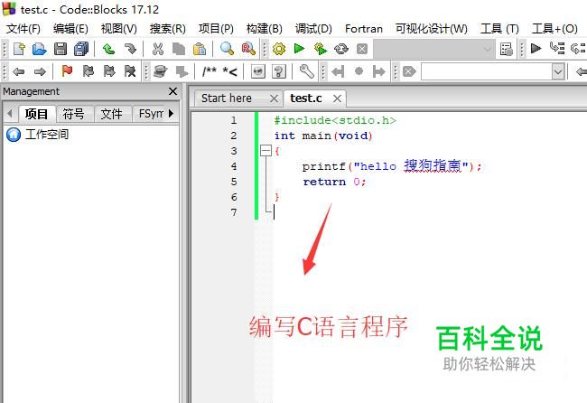
Task: Go to next bookmark flag icon
Action: pos(109,70)
